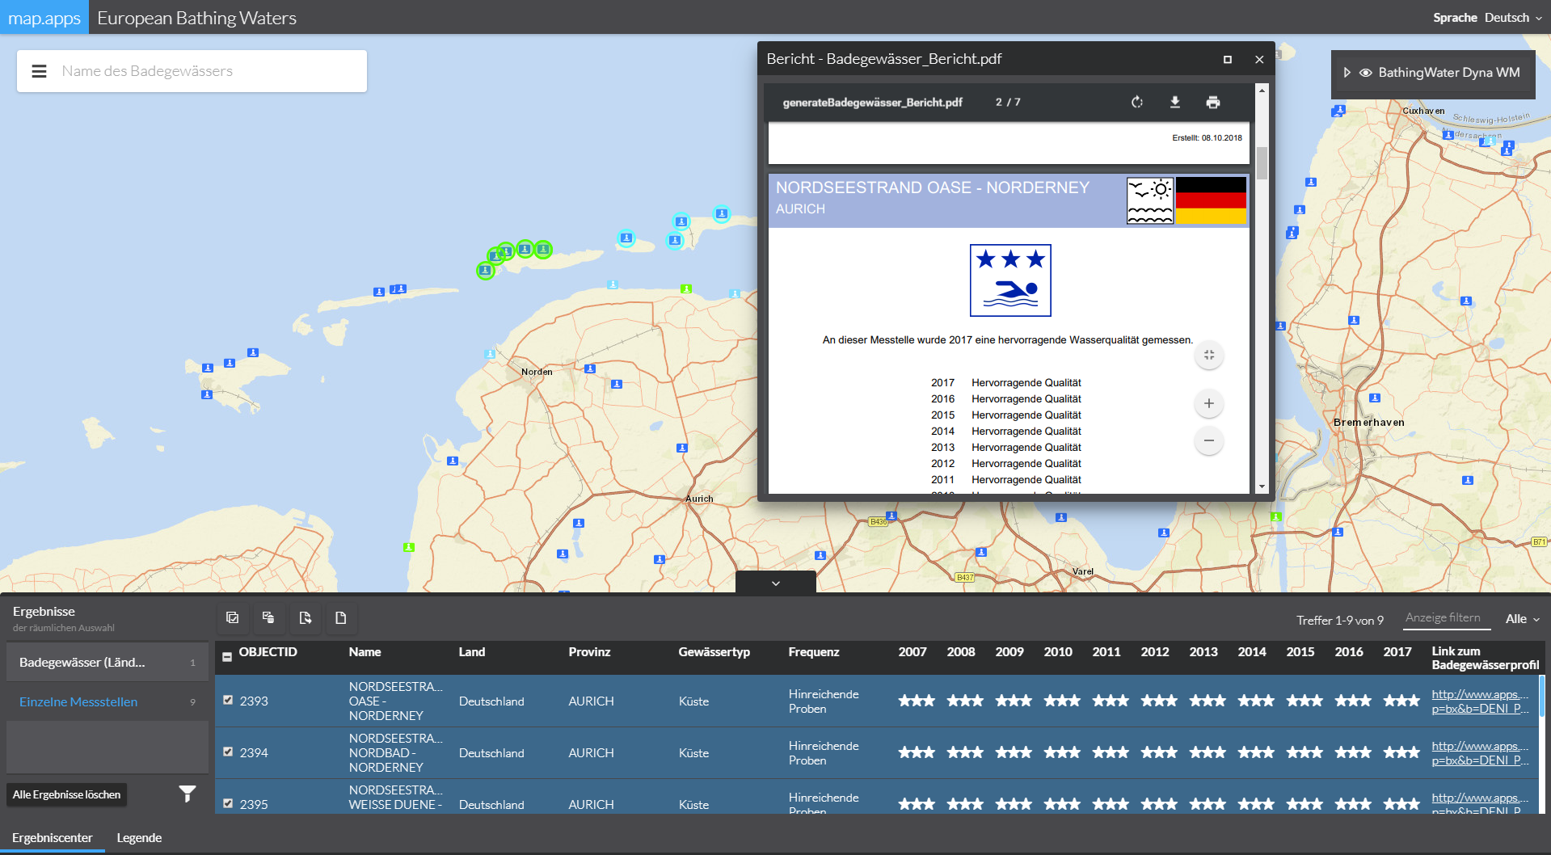This screenshot has width=1551, height=855.
Task: Click the PDF scrollbar down arrow
Action: click(x=1262, y=487)
